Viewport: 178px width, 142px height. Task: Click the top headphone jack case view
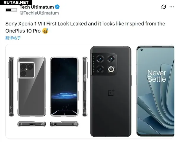pyautogui.click(x=64, y=124)
